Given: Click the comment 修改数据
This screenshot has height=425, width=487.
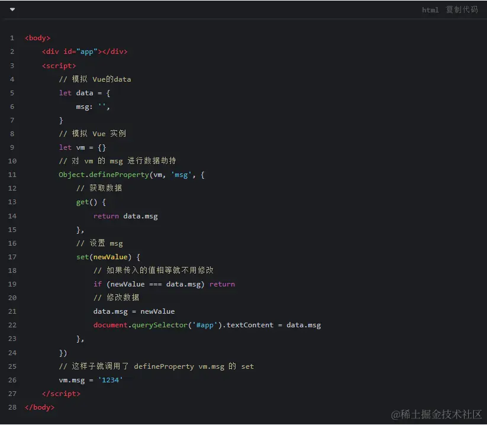Looking at the screenshot, I should (116, 298).
